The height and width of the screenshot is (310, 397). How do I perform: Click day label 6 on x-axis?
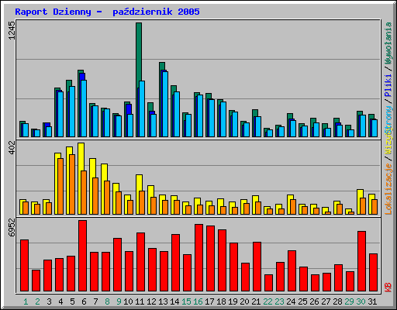click(84, 301)
